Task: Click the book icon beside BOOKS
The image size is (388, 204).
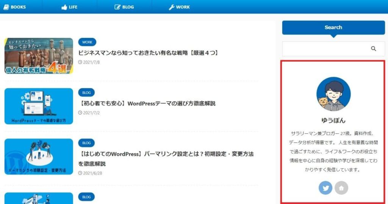Action: point(6,7)
